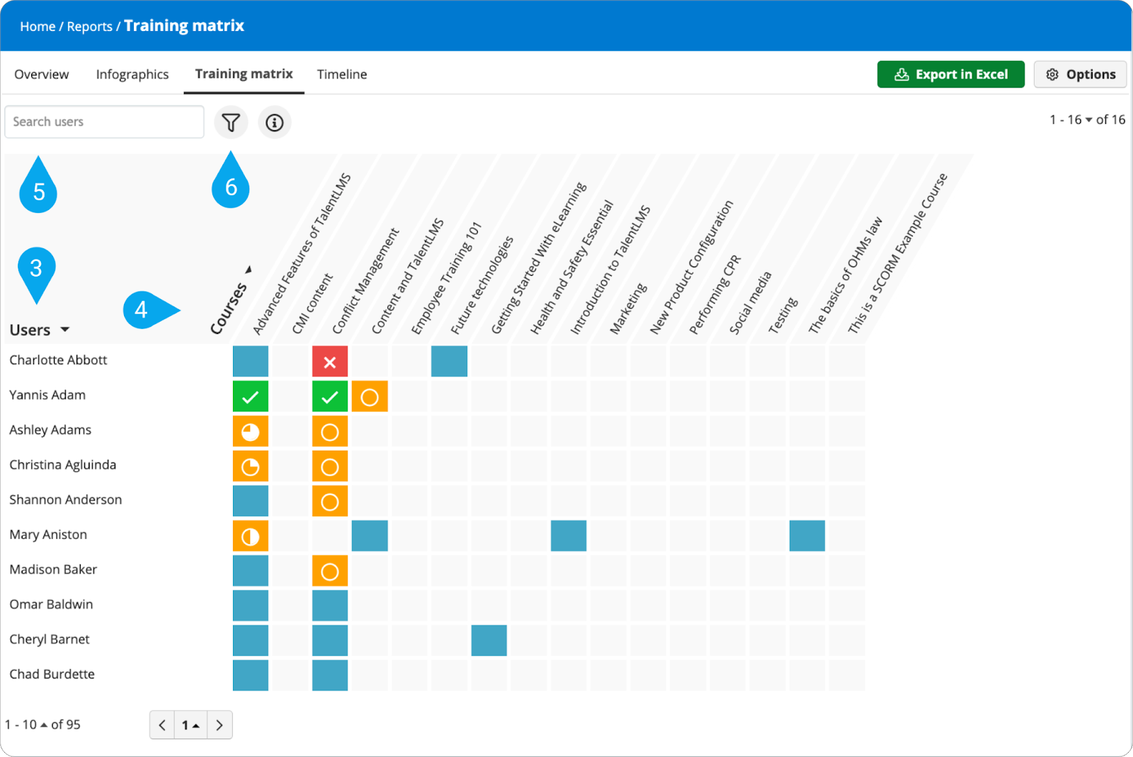Open the page number selector
This screenshot has width=1133, height=757.
click(190, 724)
